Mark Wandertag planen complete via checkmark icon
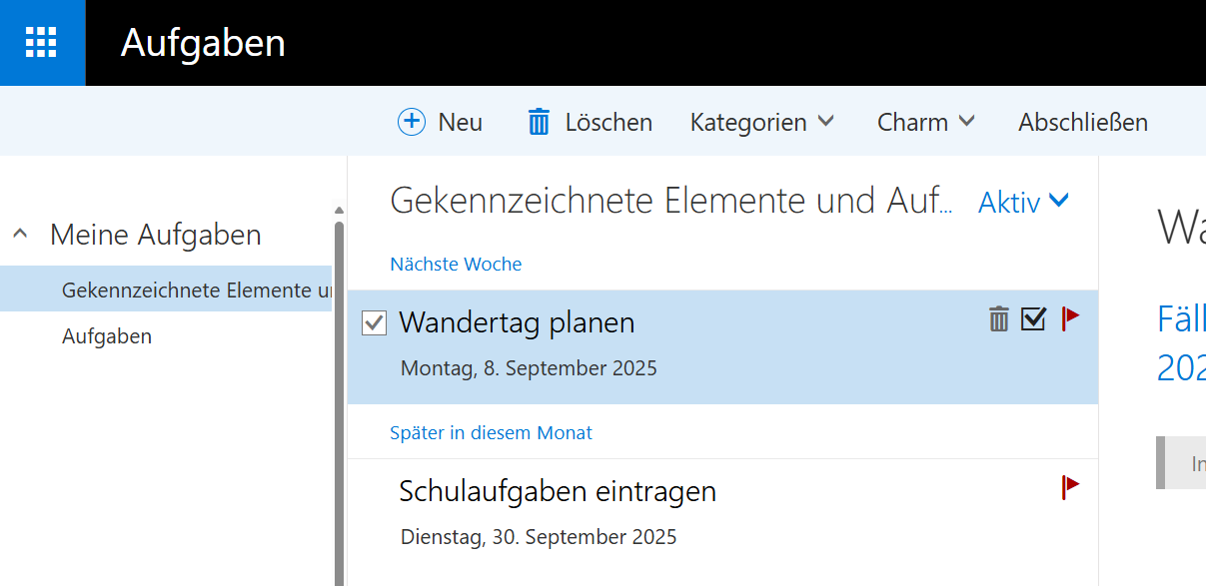This screenshot has width=1206, height=586. 1033,319
